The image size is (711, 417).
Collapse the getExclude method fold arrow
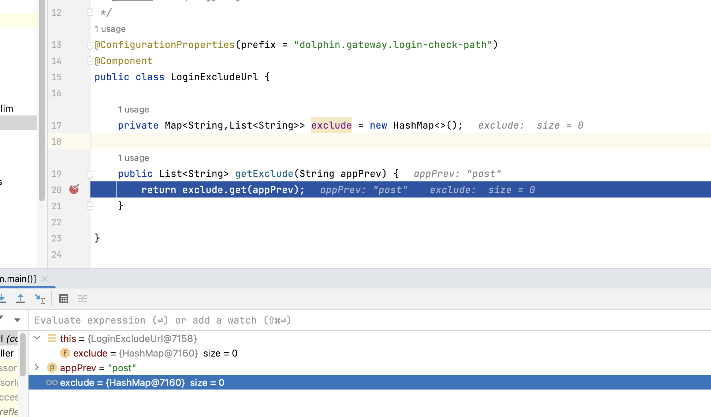[90, 175]
